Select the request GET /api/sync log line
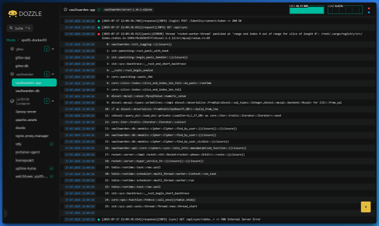 (x=145, y=27)
